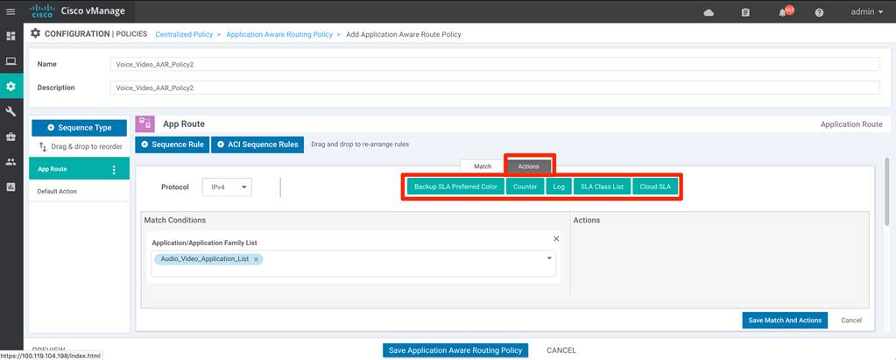
Task: Open the Centralized Policy breadcrumb link
Action: pyautogui.click(x=184, y=34)
